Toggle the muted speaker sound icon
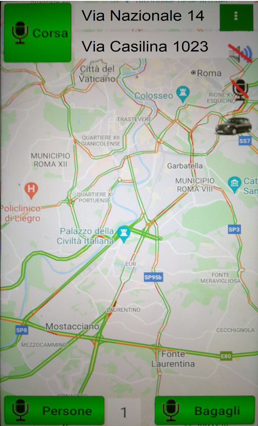Screen dimensions: 258x426 (x=241, y=53)
